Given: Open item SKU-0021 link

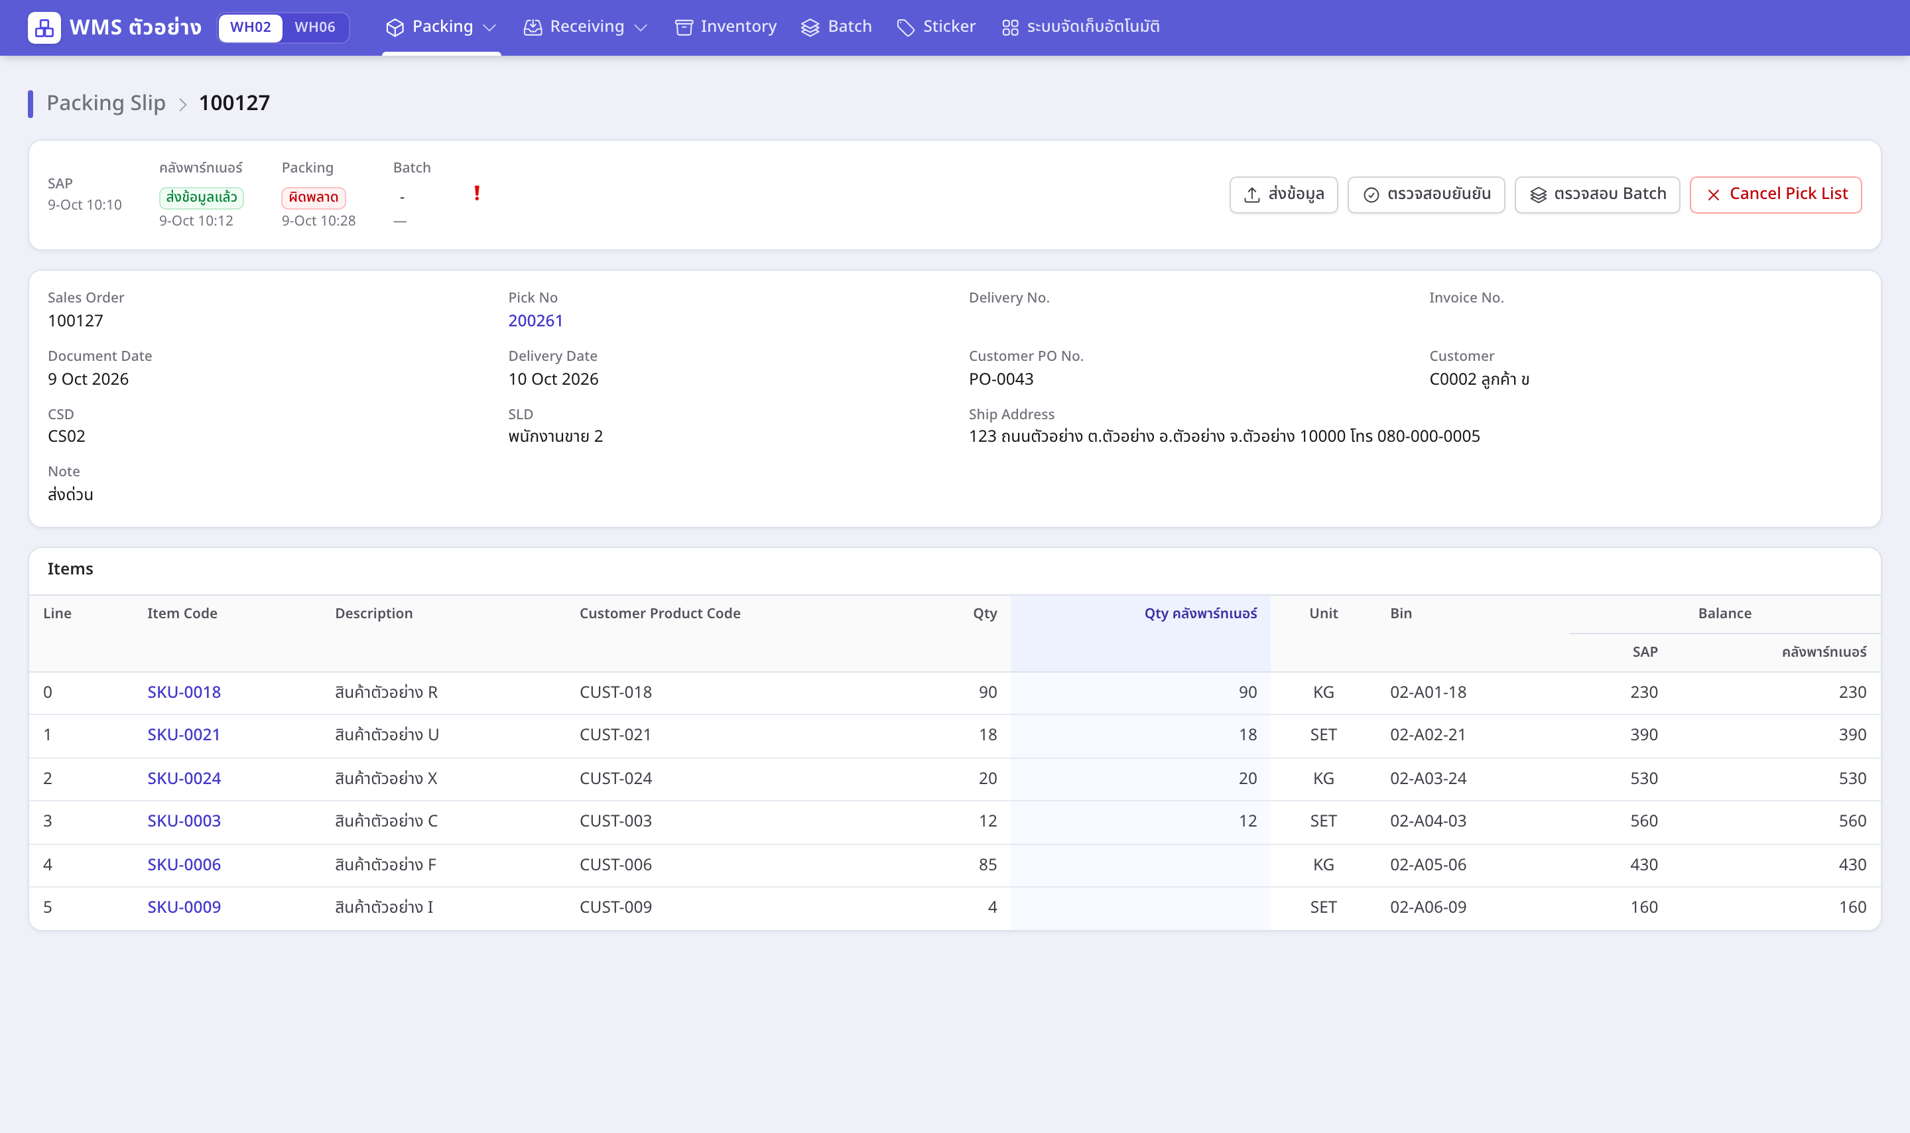Looking at the screenshot, I should tap(183, 734).
